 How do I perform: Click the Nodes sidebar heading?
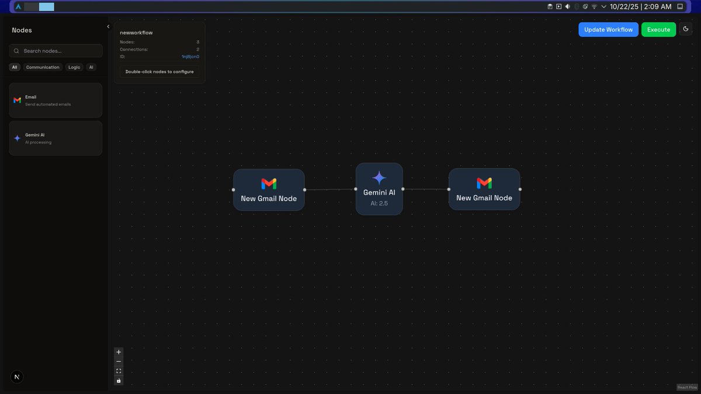click(x=22, y=30)
